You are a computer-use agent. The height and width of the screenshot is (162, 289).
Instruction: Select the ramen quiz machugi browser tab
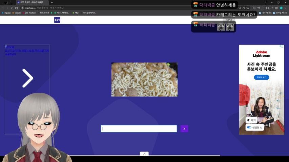tap(32, 2)
